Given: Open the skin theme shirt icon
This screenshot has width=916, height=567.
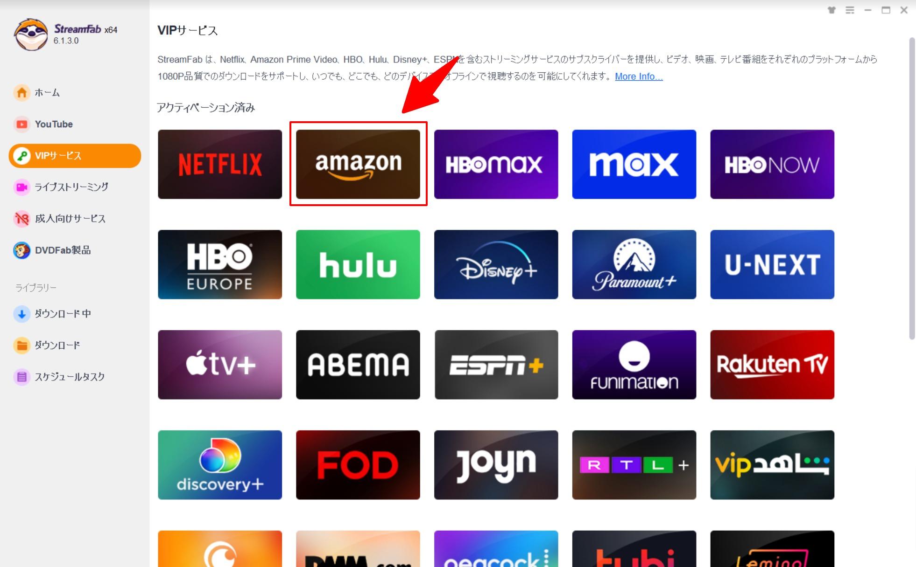Looking at the screenshot, I should coord(831,10).
